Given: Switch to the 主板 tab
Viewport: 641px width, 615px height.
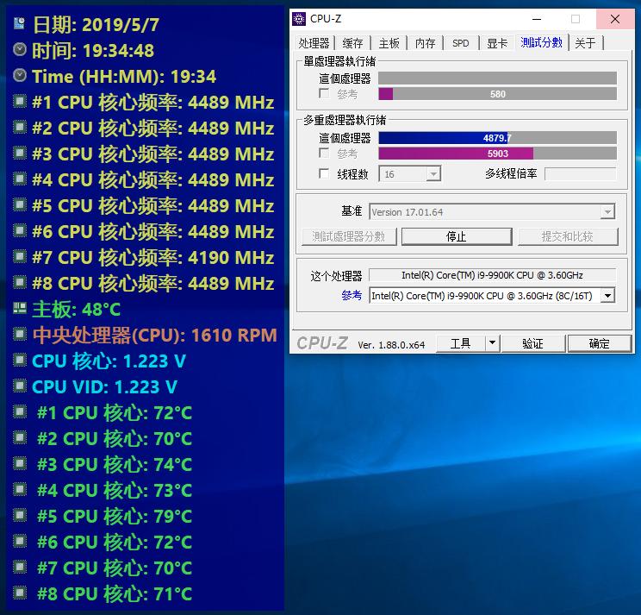Looking at the screenshot, I should pos(389,43).
